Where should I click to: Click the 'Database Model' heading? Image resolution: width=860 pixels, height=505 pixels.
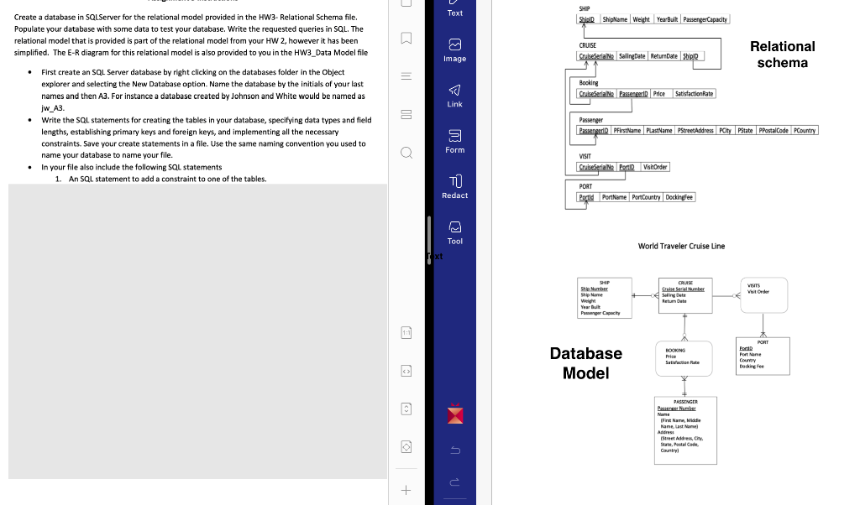[x=585, y=363]
